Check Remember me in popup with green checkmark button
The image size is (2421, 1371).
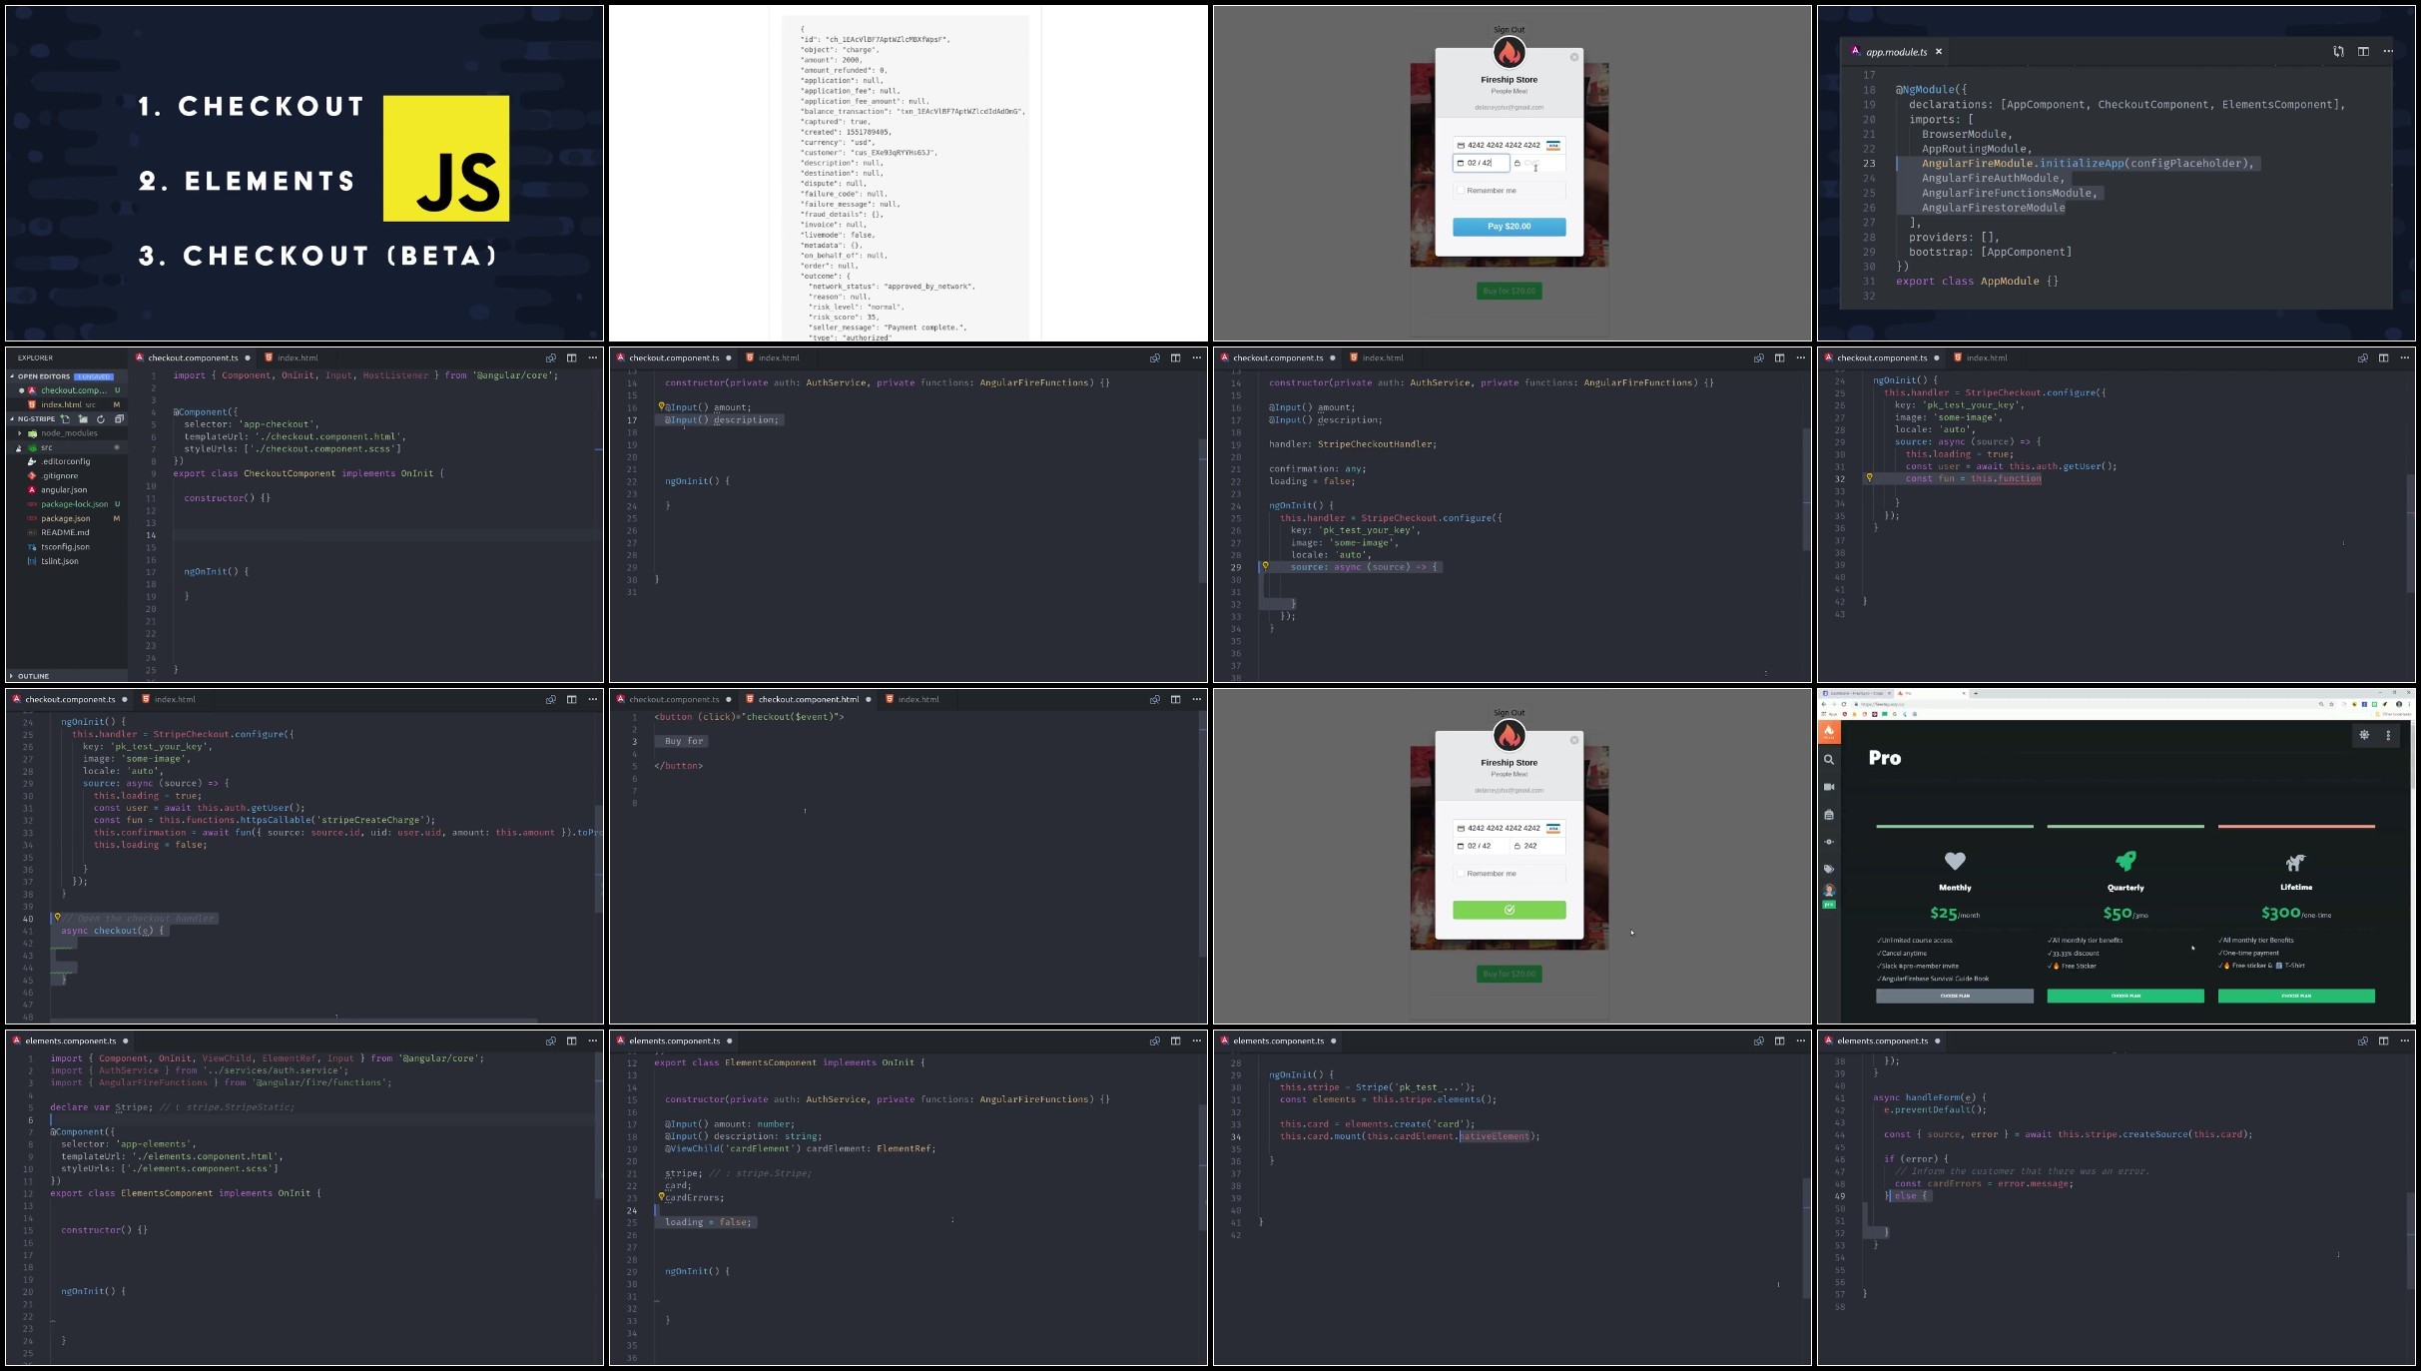click(1460, 874)
